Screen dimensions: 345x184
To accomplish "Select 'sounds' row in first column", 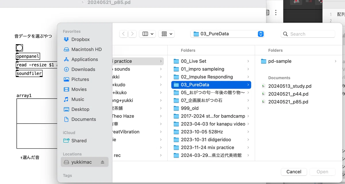I will click(x=138, y=69).
